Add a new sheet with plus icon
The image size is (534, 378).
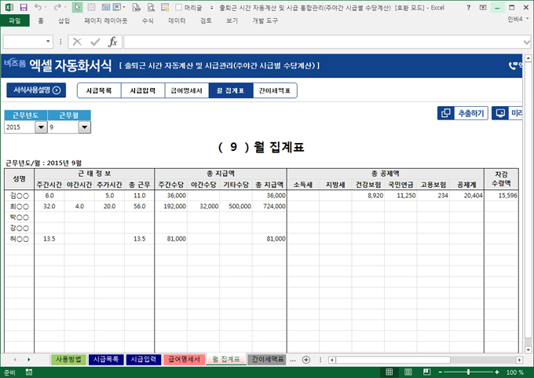[306, 359]
